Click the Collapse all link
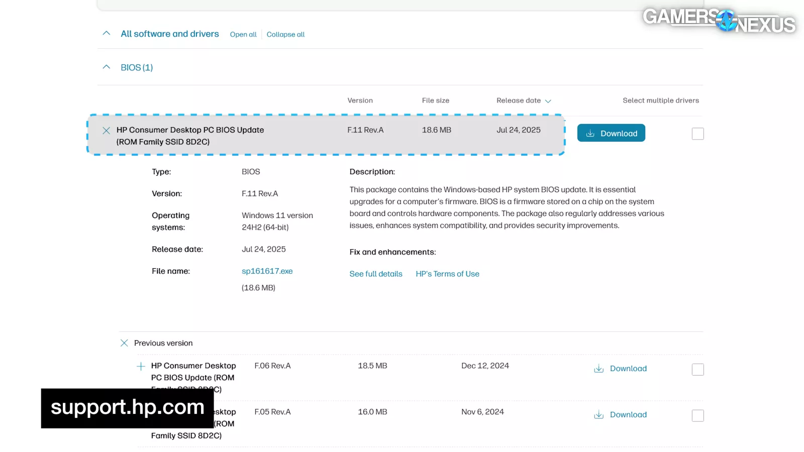Viewport: 804px width, 452px height. 285,35
